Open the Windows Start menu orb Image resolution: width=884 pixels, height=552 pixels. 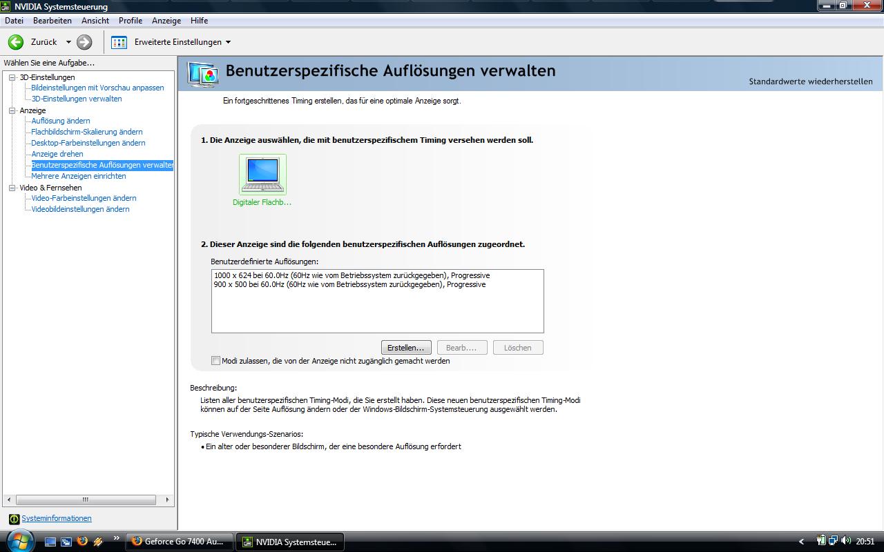pyautogui.click(x=20, y=541)
